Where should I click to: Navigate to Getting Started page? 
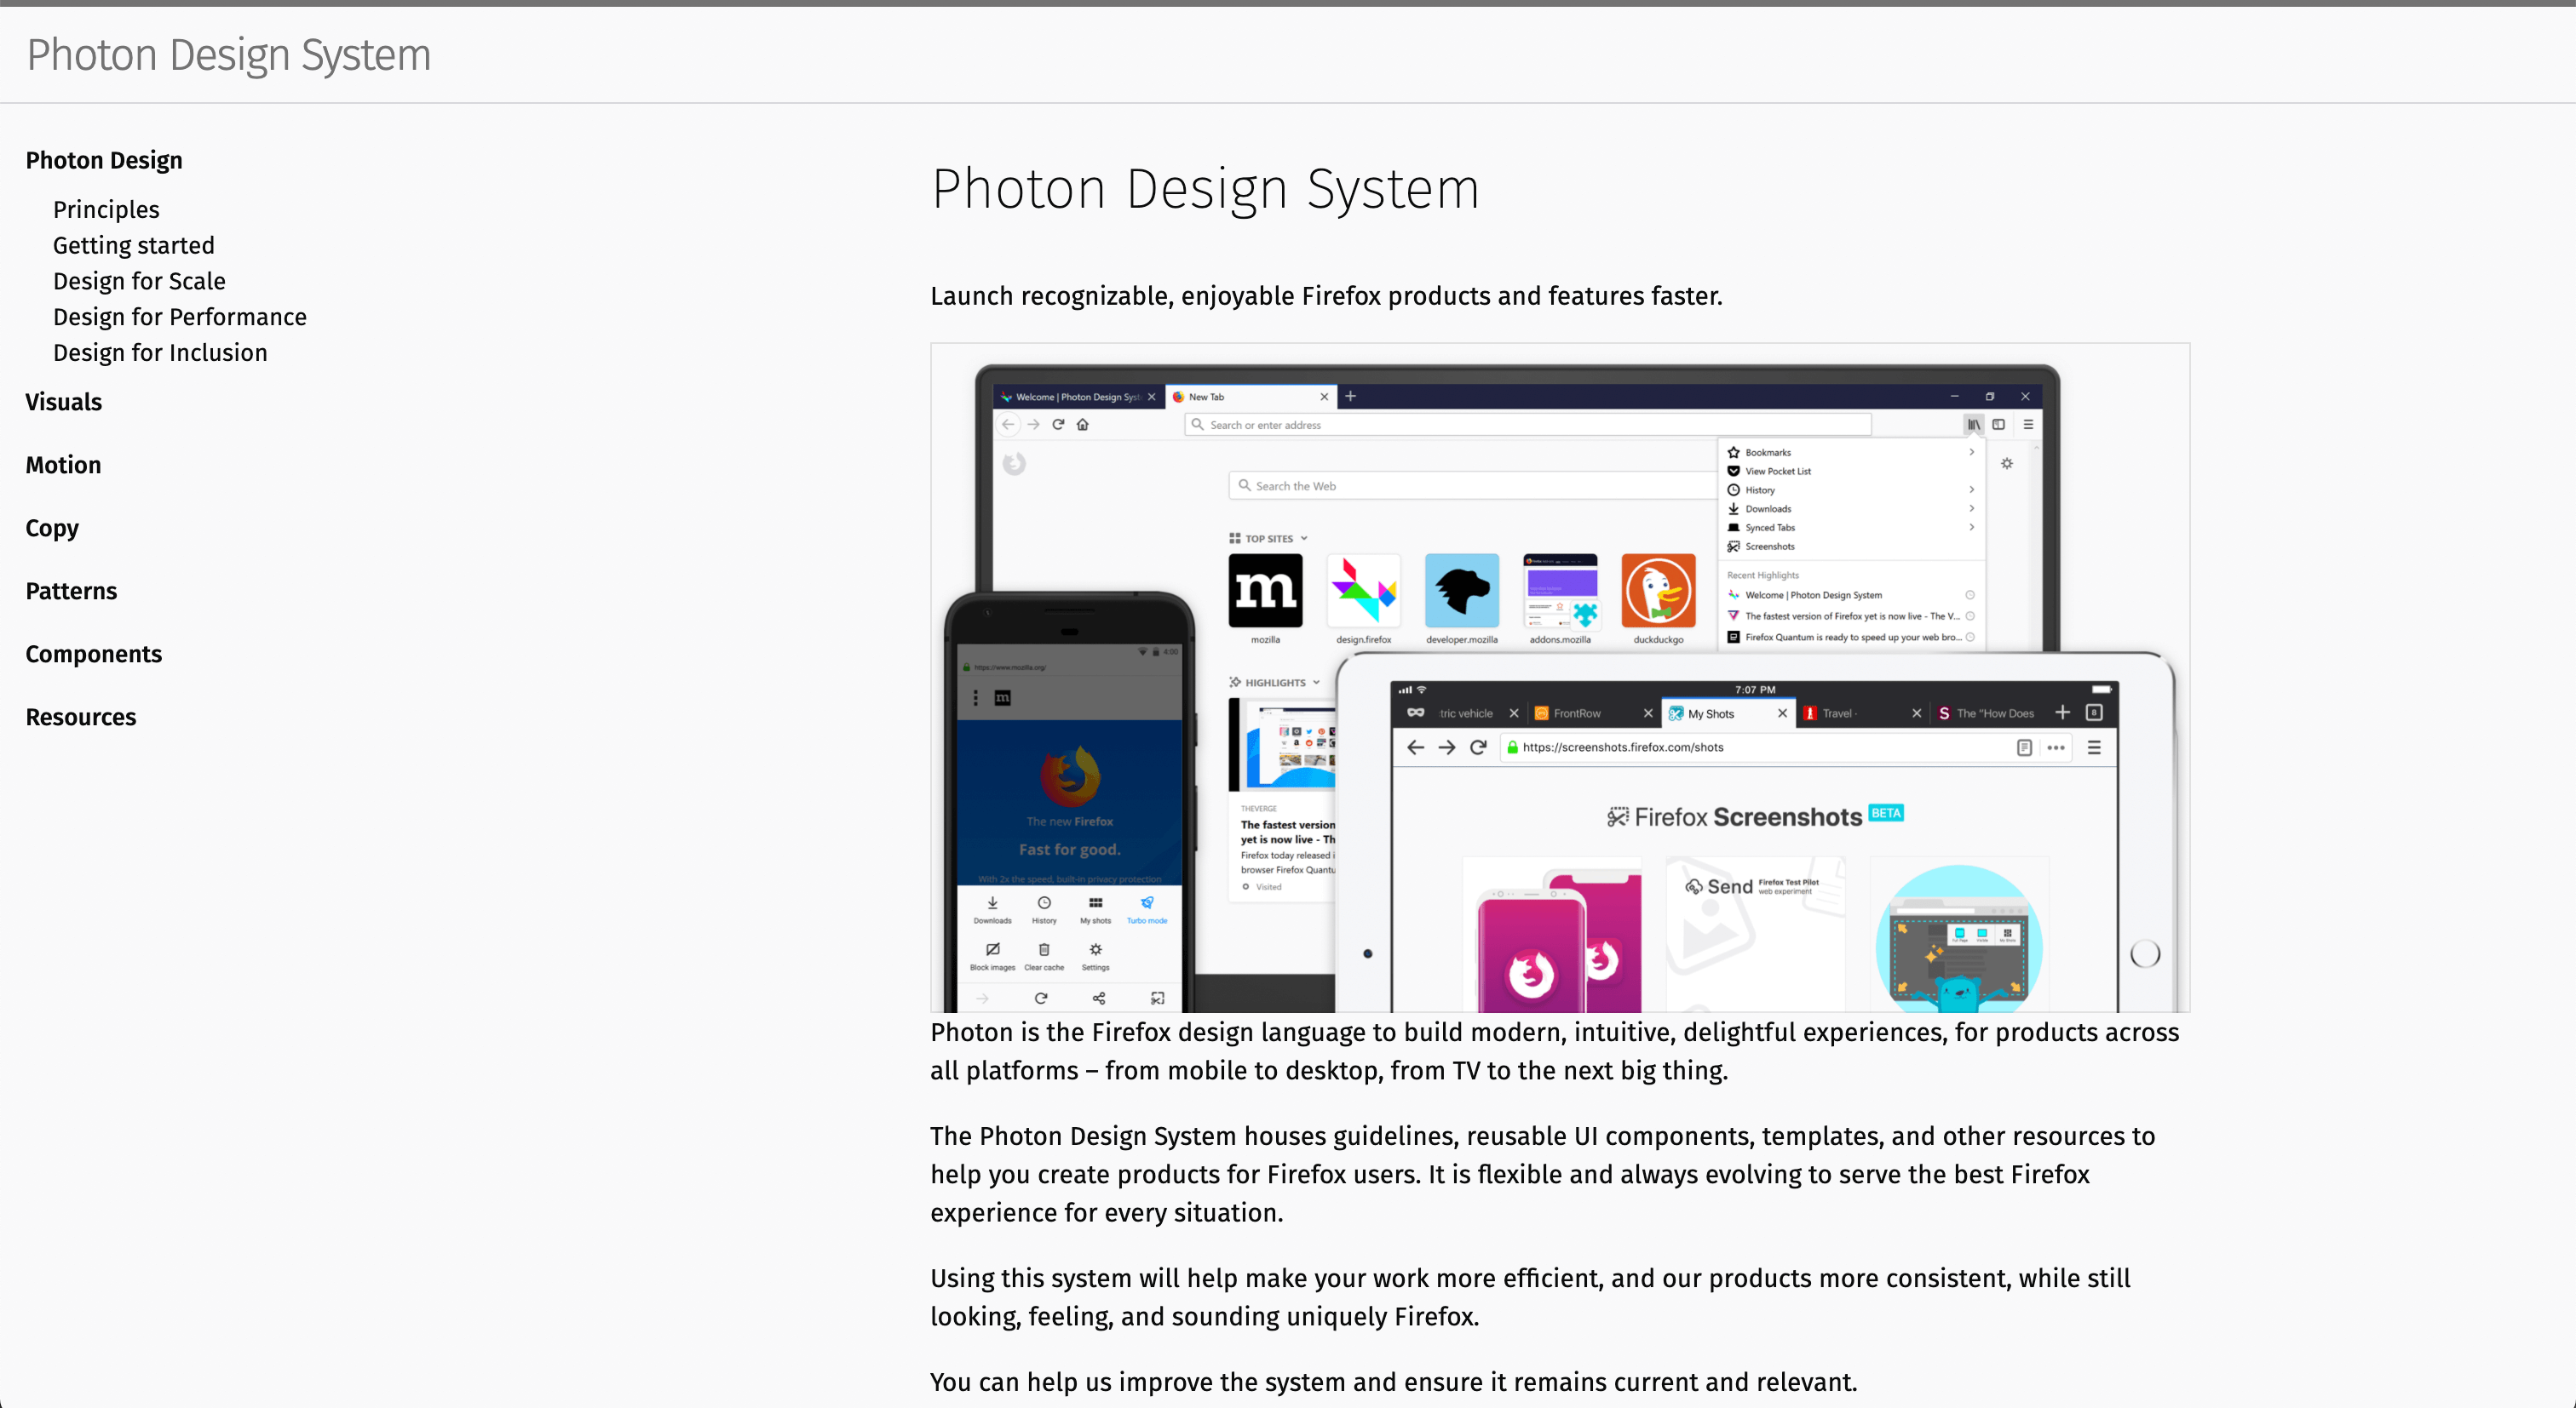coord(134,244)
